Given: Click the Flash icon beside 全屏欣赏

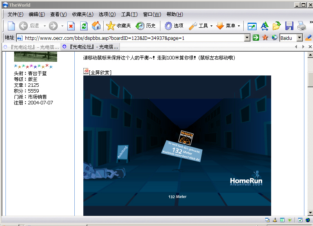Looking at the screenshot, I should tap(86, 71).
